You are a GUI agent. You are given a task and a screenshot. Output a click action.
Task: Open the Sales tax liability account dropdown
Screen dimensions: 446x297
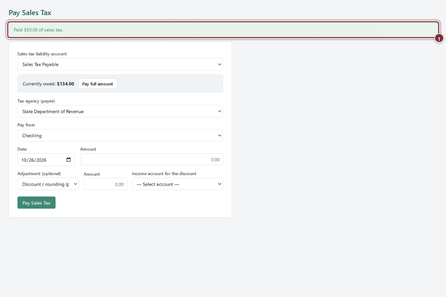[120, 64]
